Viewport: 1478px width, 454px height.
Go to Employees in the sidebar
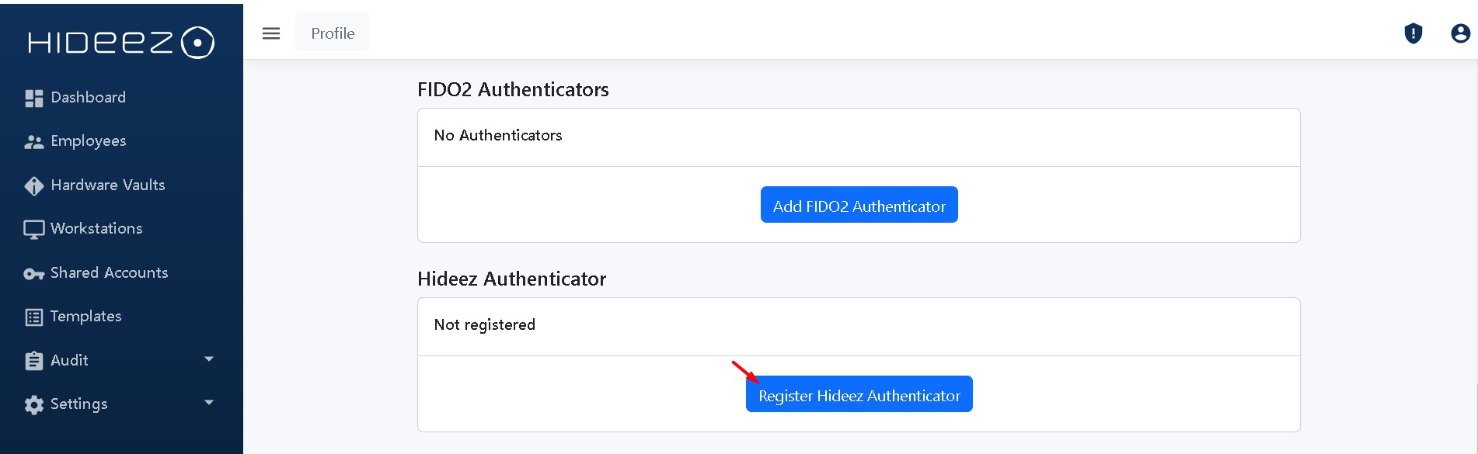click(88, 141)
